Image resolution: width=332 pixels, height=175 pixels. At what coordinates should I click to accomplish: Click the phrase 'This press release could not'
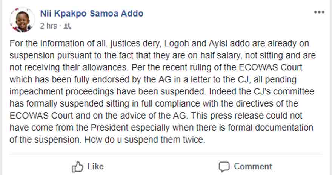[x=247, y=116]
